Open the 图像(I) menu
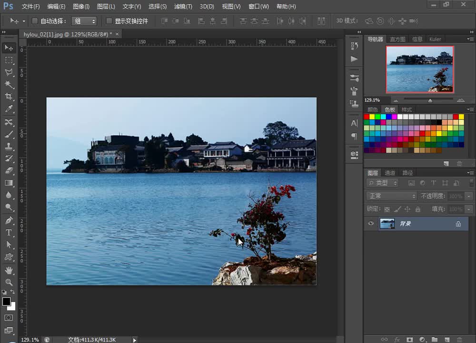 [x=81, y=7]
